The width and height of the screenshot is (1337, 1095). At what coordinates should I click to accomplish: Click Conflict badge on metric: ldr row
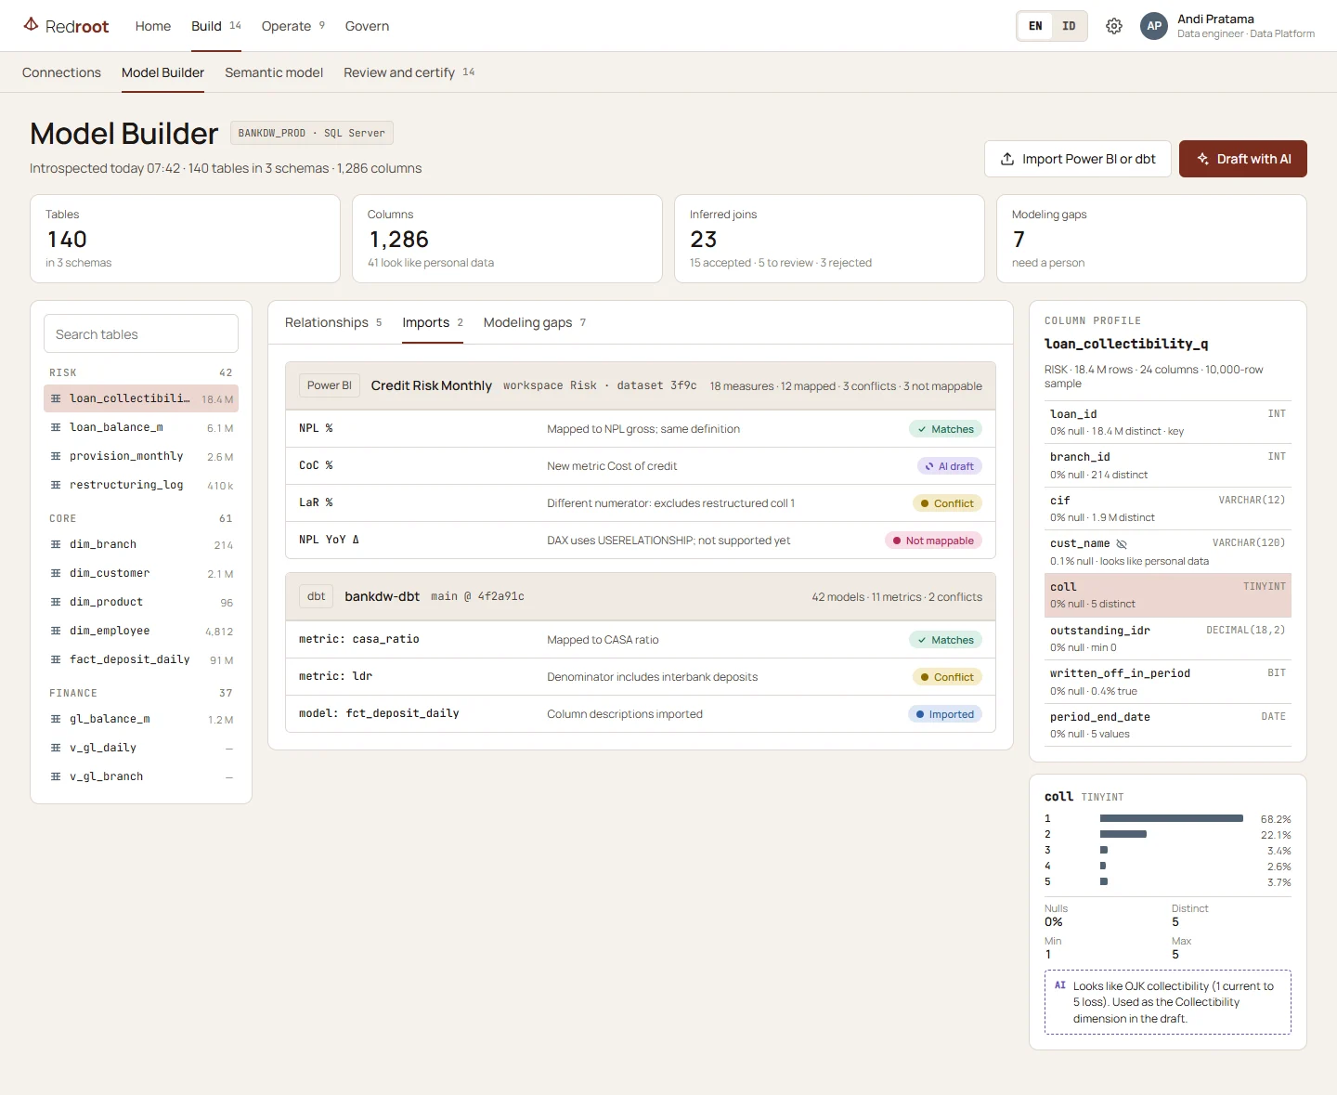[x=947, y=677]
